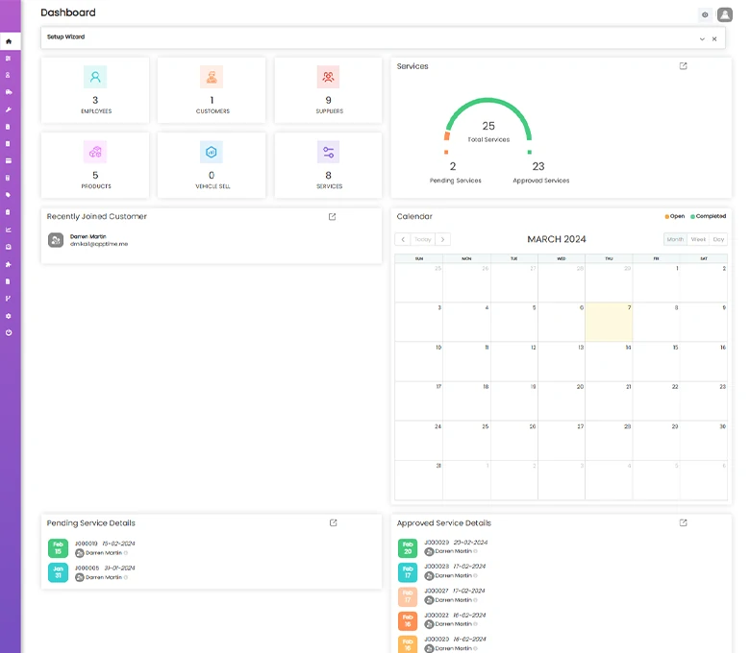
Task: Switch calendar to Month view
Action: point(675,239)
